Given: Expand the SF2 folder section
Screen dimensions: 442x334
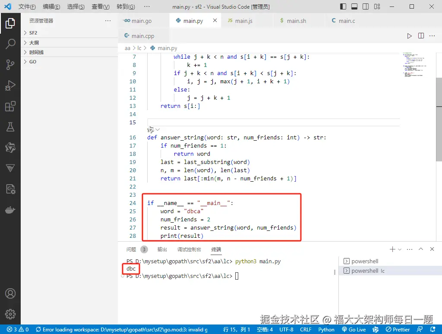Looking at the screenshot, I should (69, 33).
